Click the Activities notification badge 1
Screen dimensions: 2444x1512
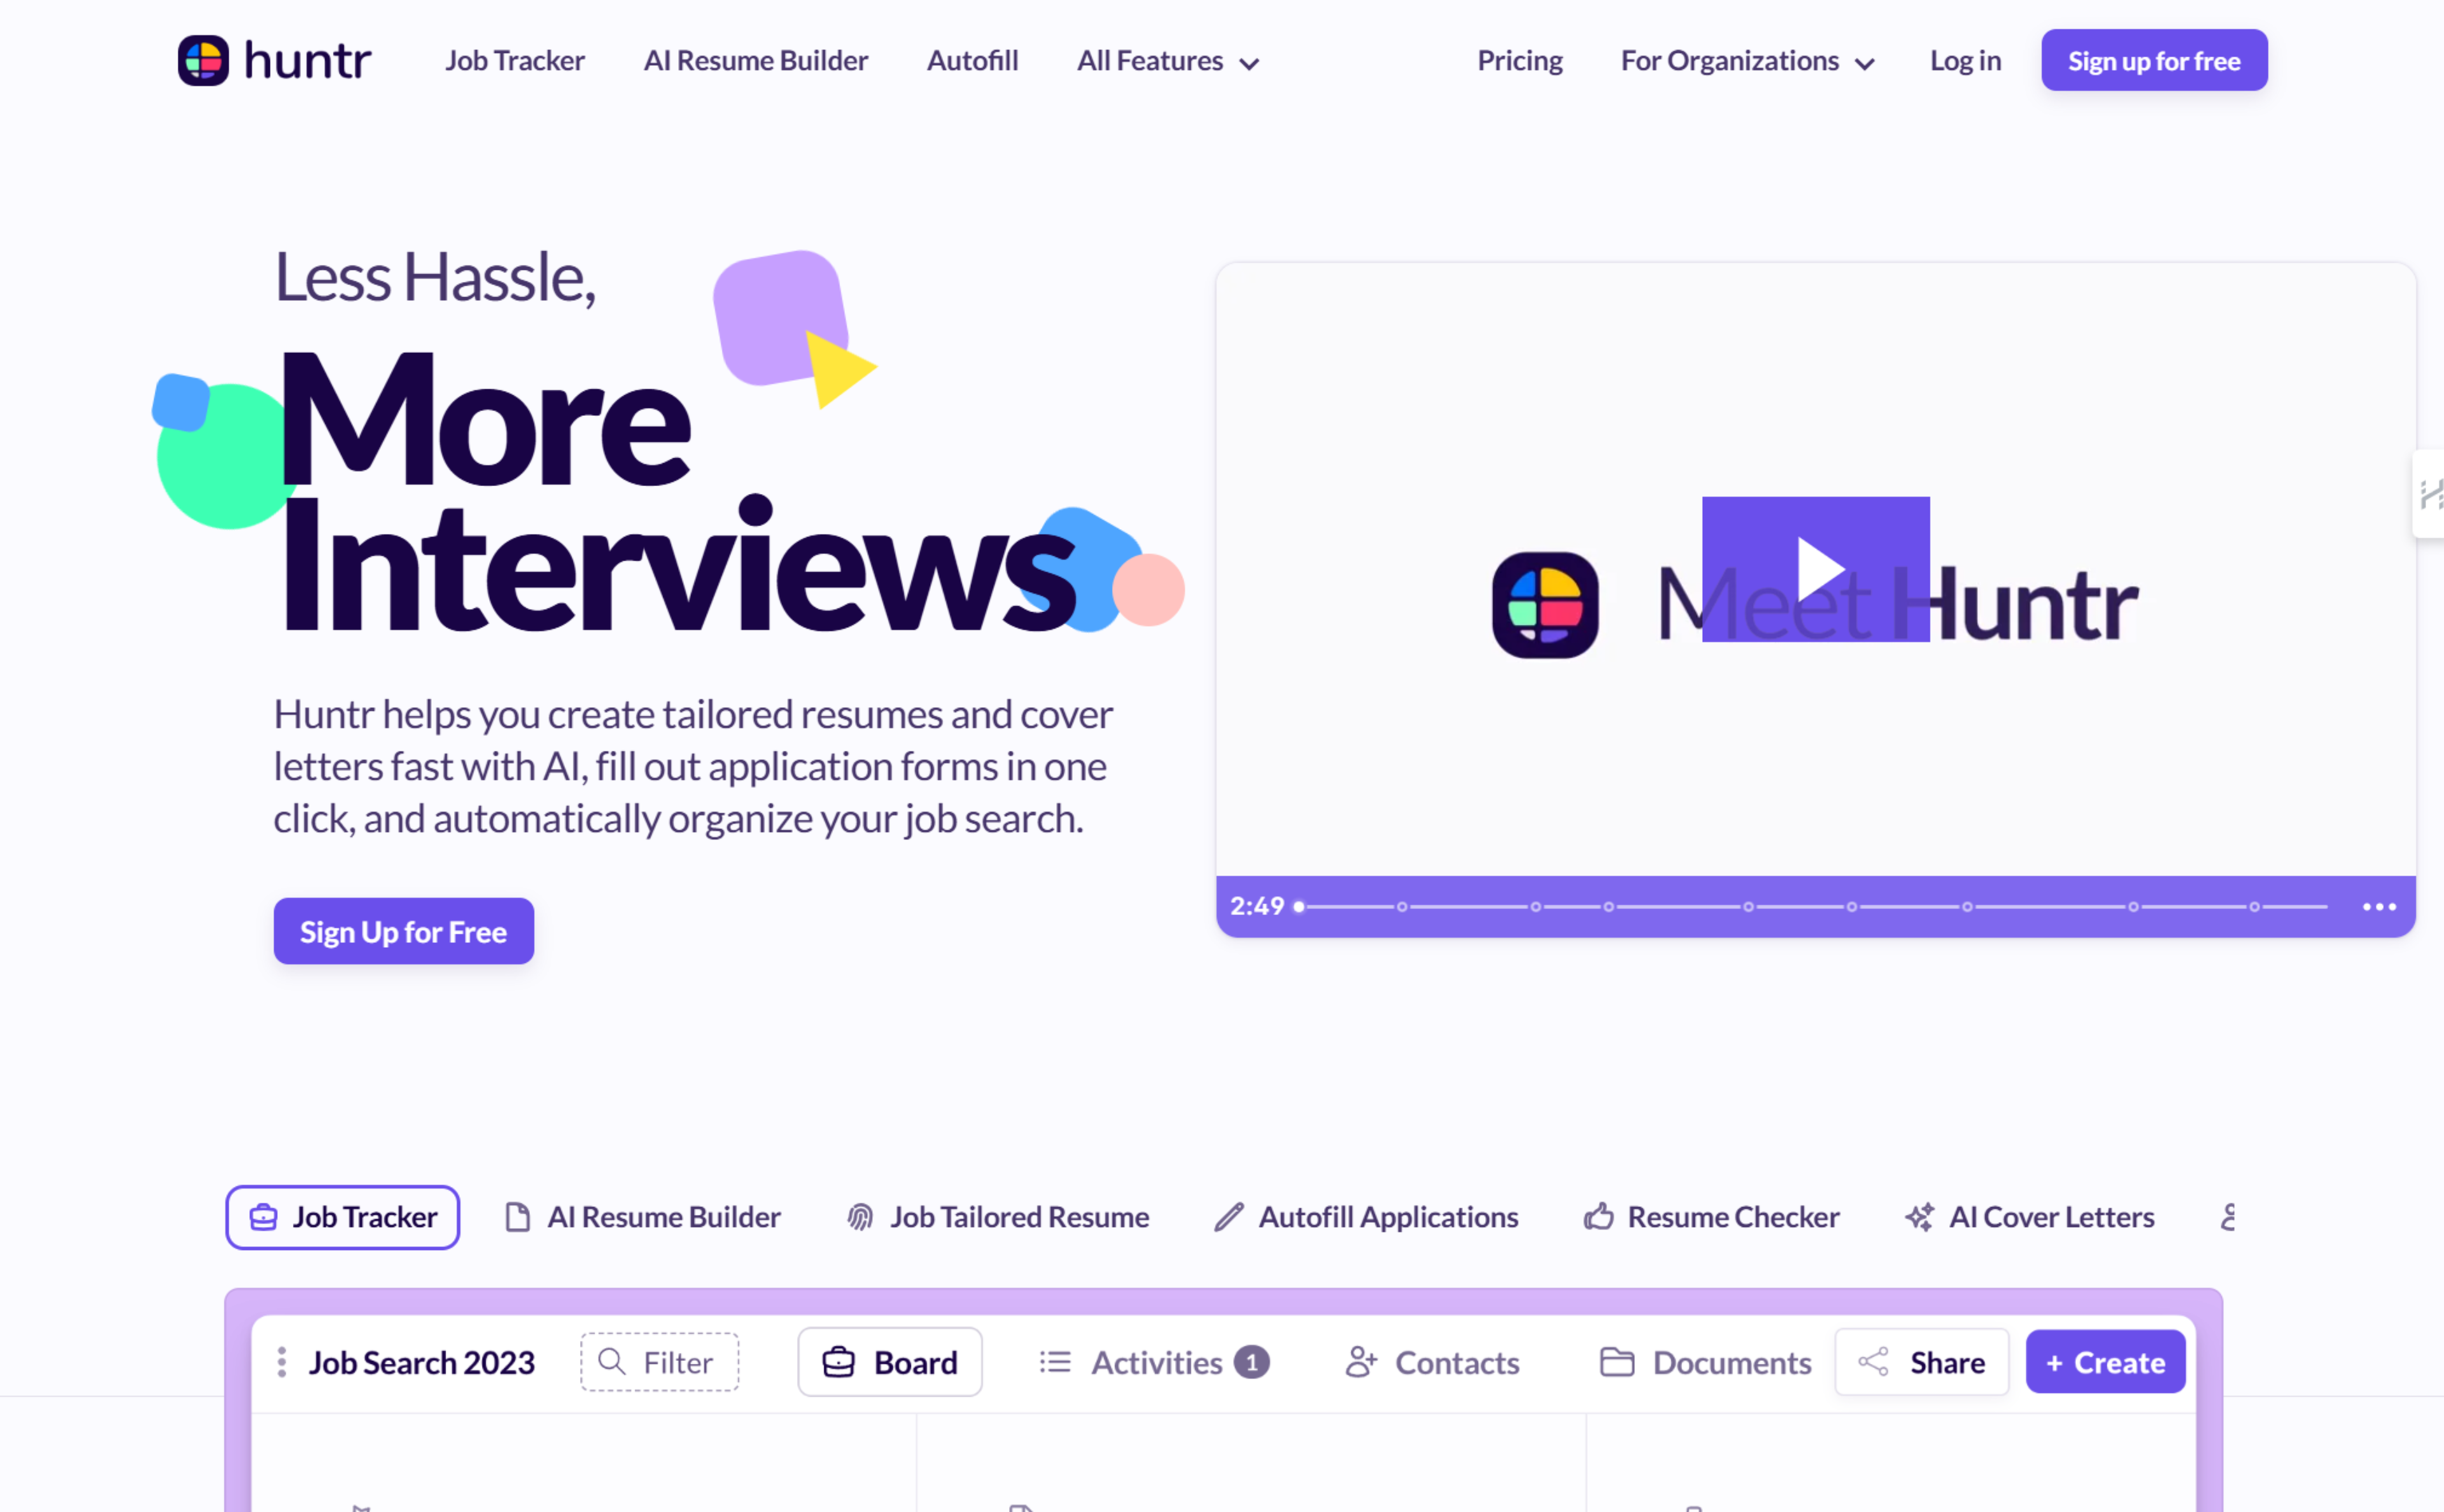point(1251,1362)
